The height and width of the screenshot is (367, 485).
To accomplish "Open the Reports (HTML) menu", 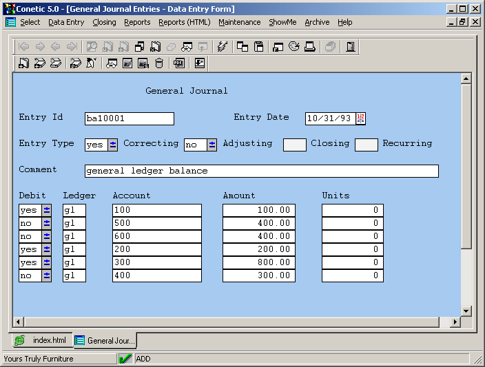I will pyautogui.click(x=184, y=22).
